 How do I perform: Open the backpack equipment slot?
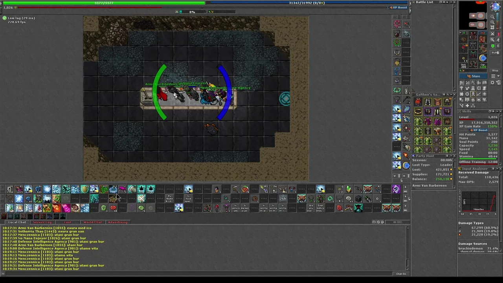click(x=483, y=39)
